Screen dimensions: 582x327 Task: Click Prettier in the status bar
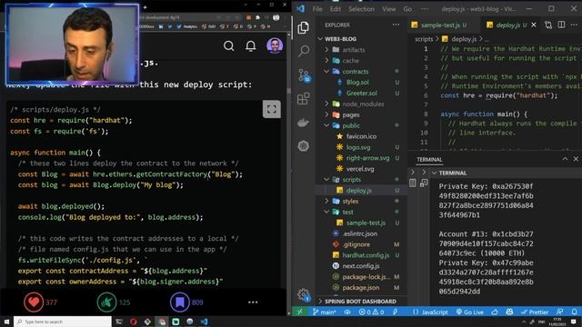tap(535, 312)
